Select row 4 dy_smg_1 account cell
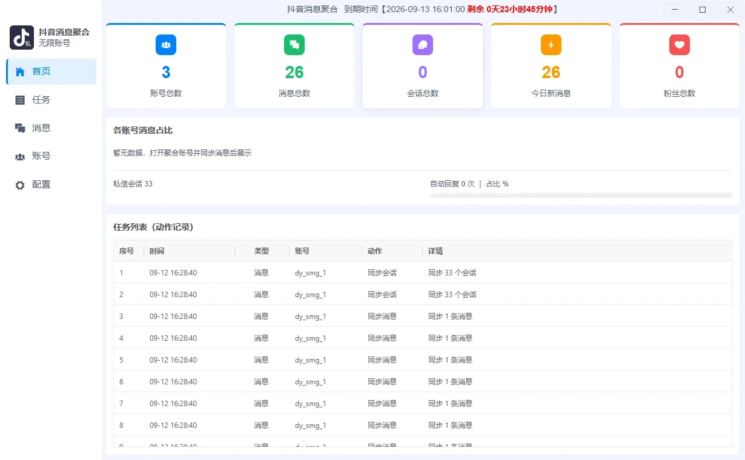The height and width of the screenshot is (460, 745). tap(311, 338)
